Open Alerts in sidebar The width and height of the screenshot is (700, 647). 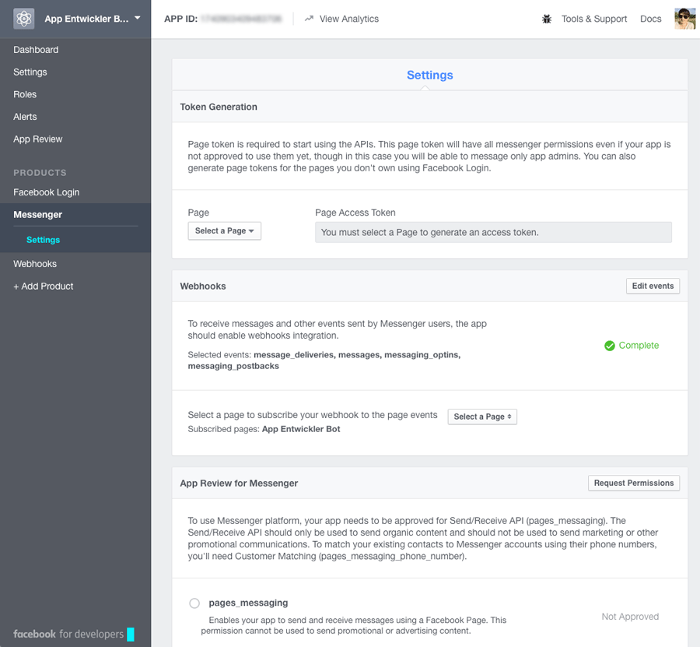coord(25,117)
